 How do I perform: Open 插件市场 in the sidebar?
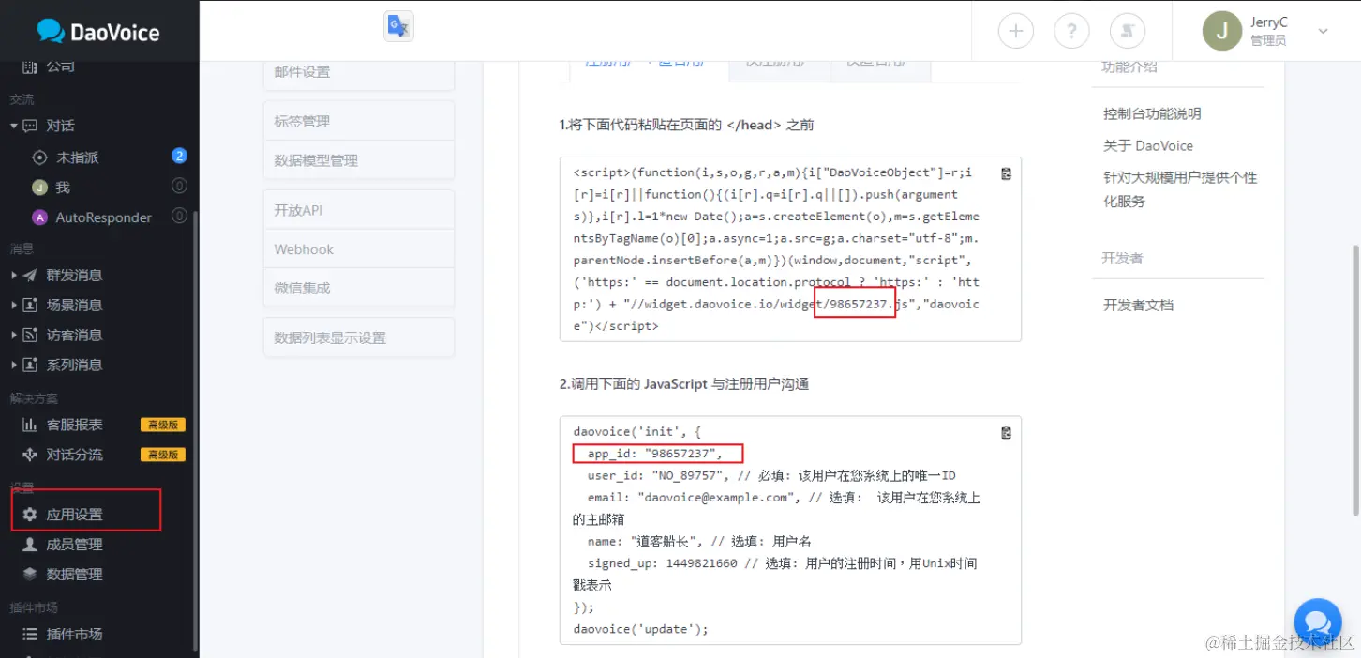click(75, 635)
